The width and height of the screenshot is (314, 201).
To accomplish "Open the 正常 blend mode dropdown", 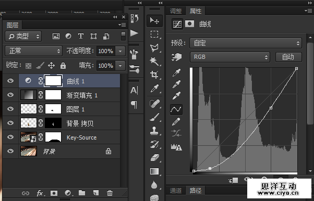I will [x=33, y=51].
